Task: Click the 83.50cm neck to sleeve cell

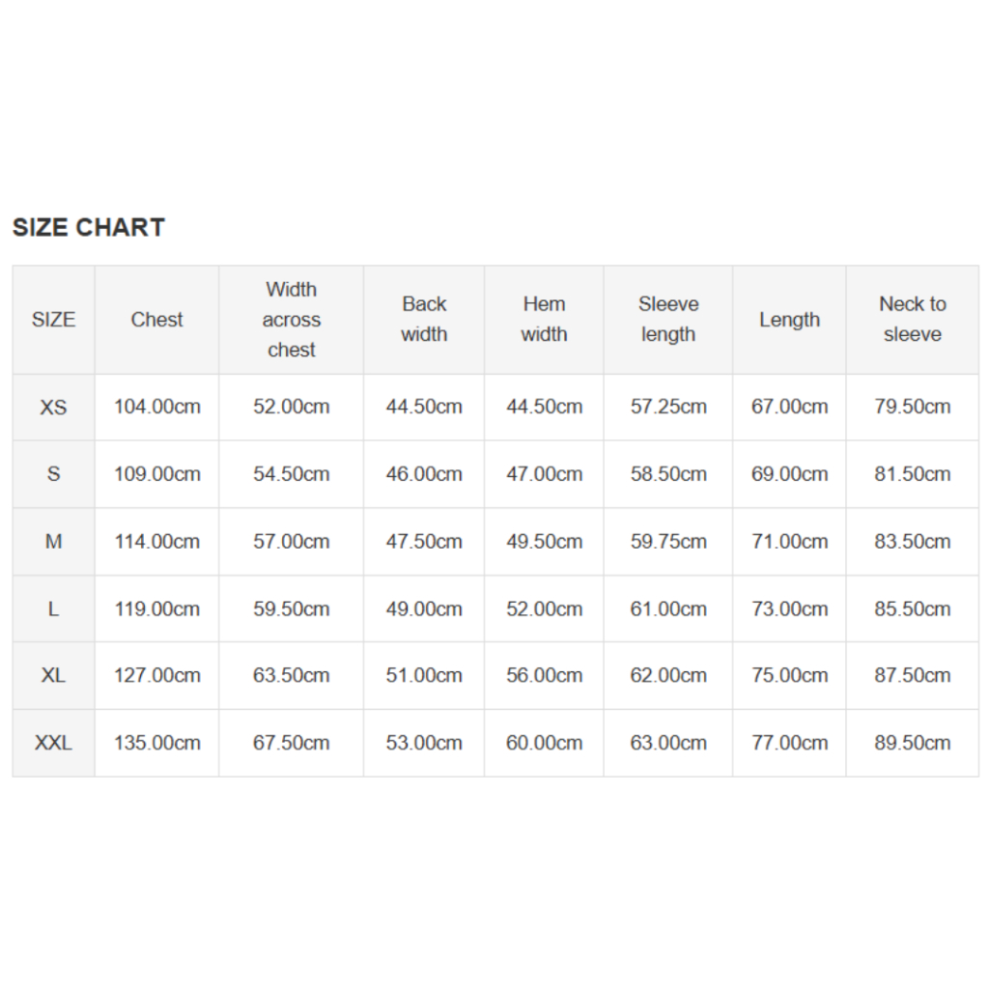Action: [x=913, y=542]
